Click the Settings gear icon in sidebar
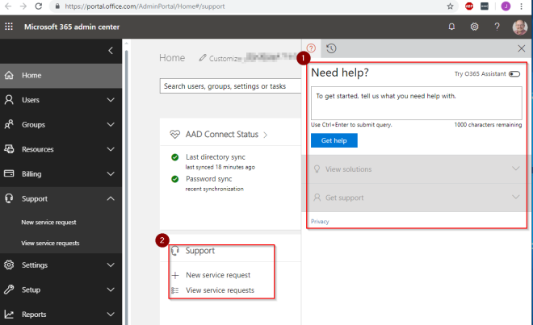 click(9, 265)
